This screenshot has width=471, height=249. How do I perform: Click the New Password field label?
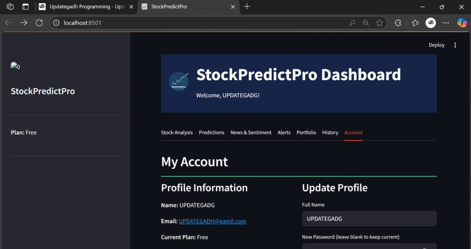point(350,237)
